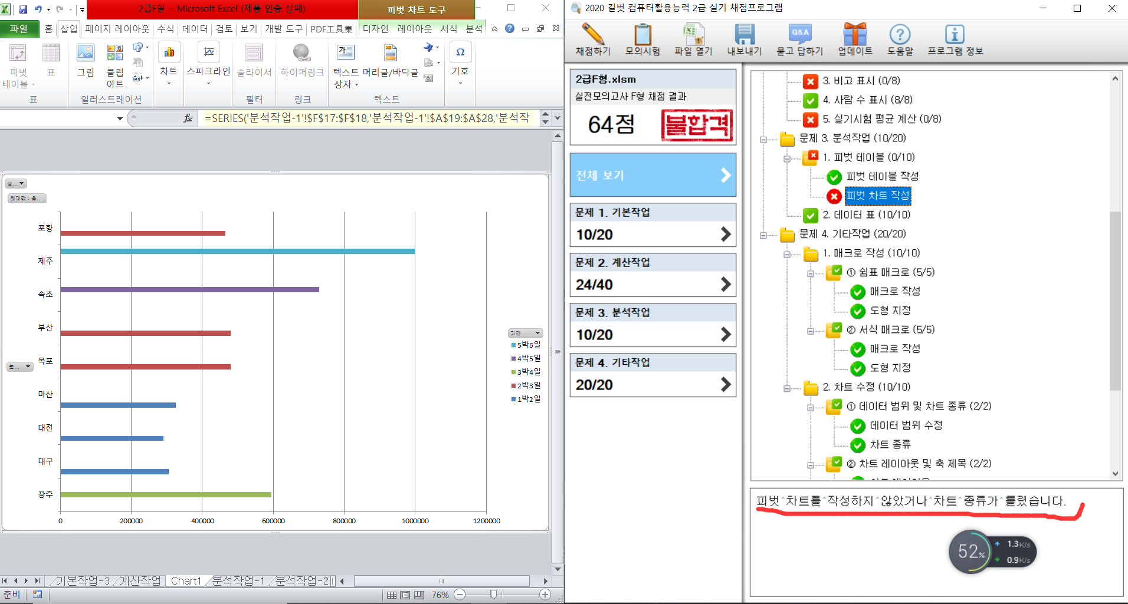Collapse the 문제 3. 분석작업 tree node
The image size is (1128, 604).
coord(763,140)
